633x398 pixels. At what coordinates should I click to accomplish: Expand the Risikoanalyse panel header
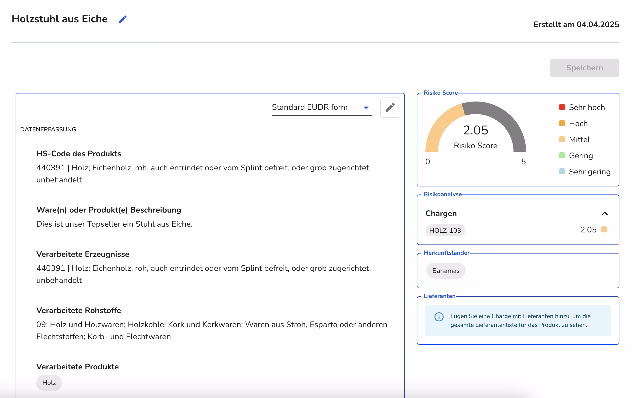pos(443,194)
